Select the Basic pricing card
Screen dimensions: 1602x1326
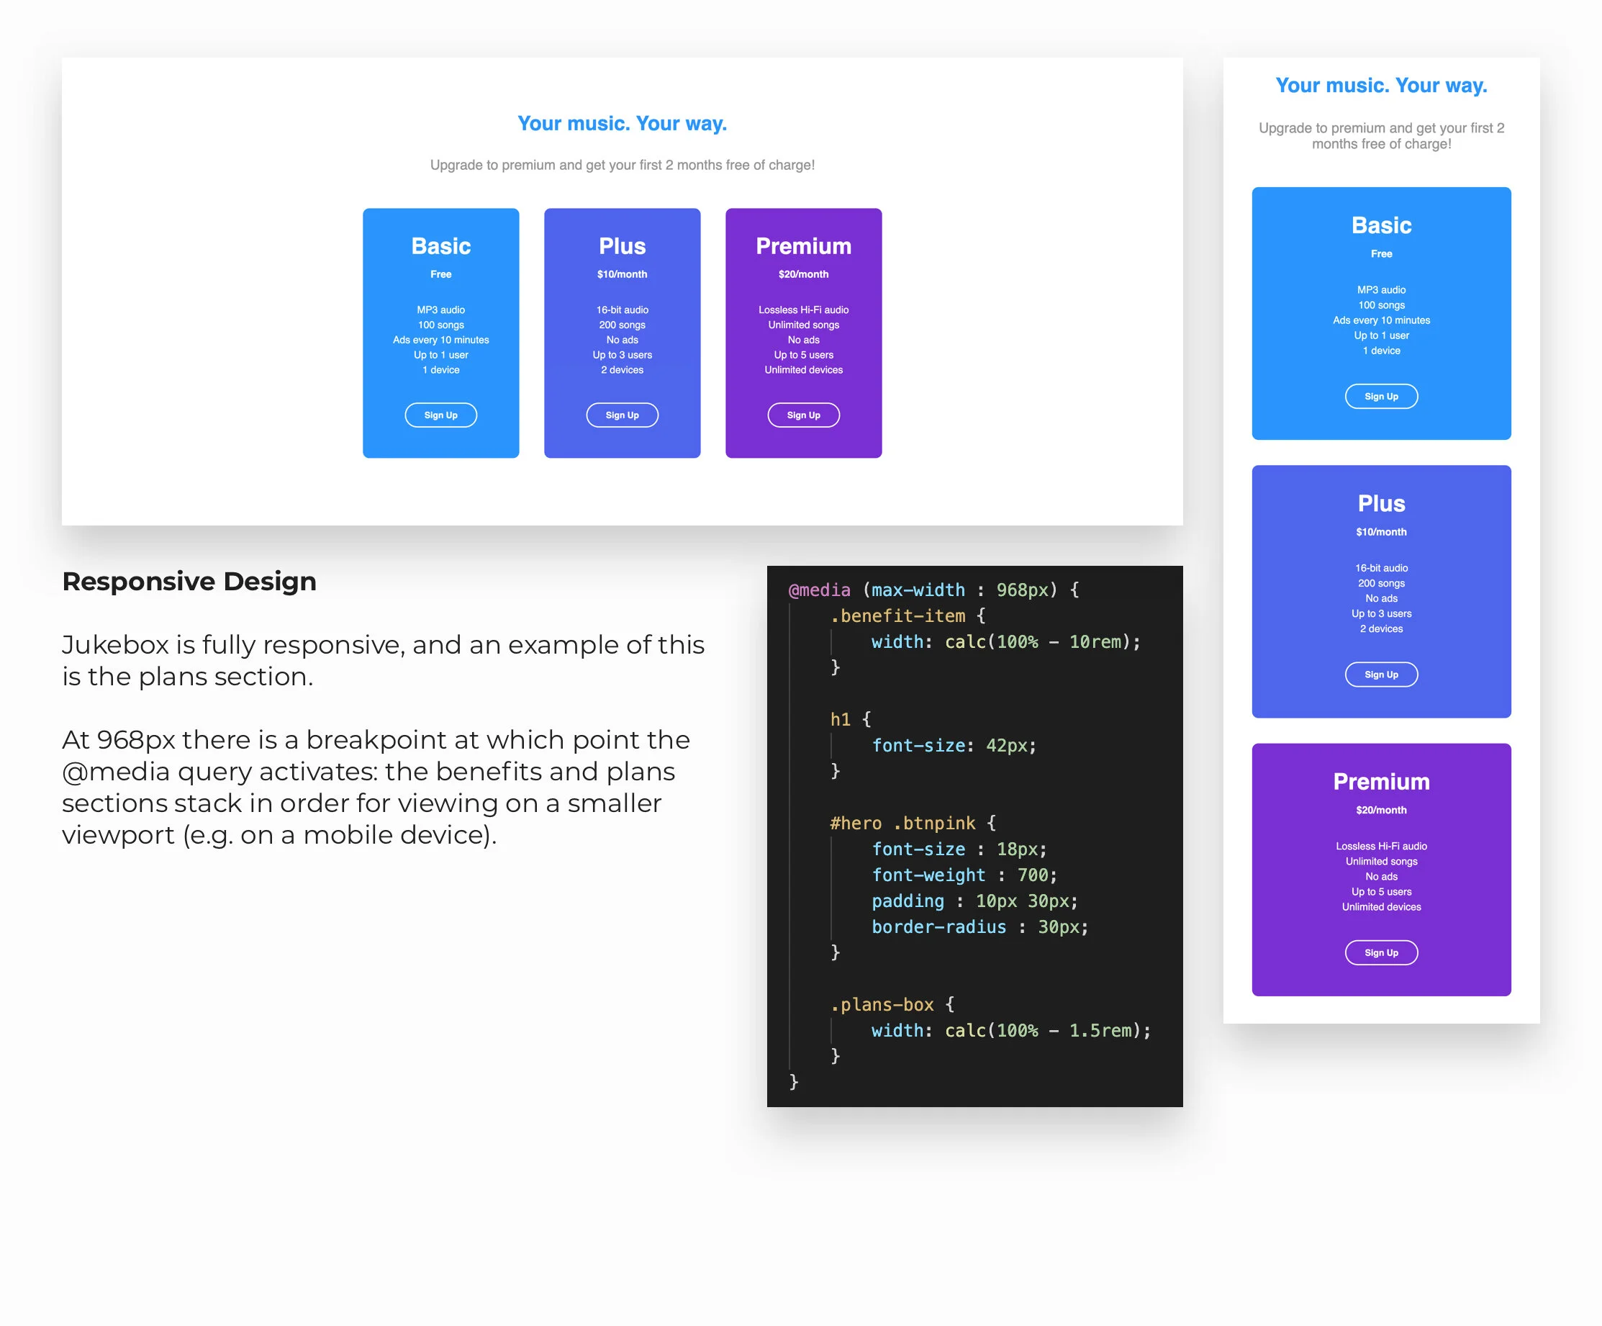click(x=441, y=332)
